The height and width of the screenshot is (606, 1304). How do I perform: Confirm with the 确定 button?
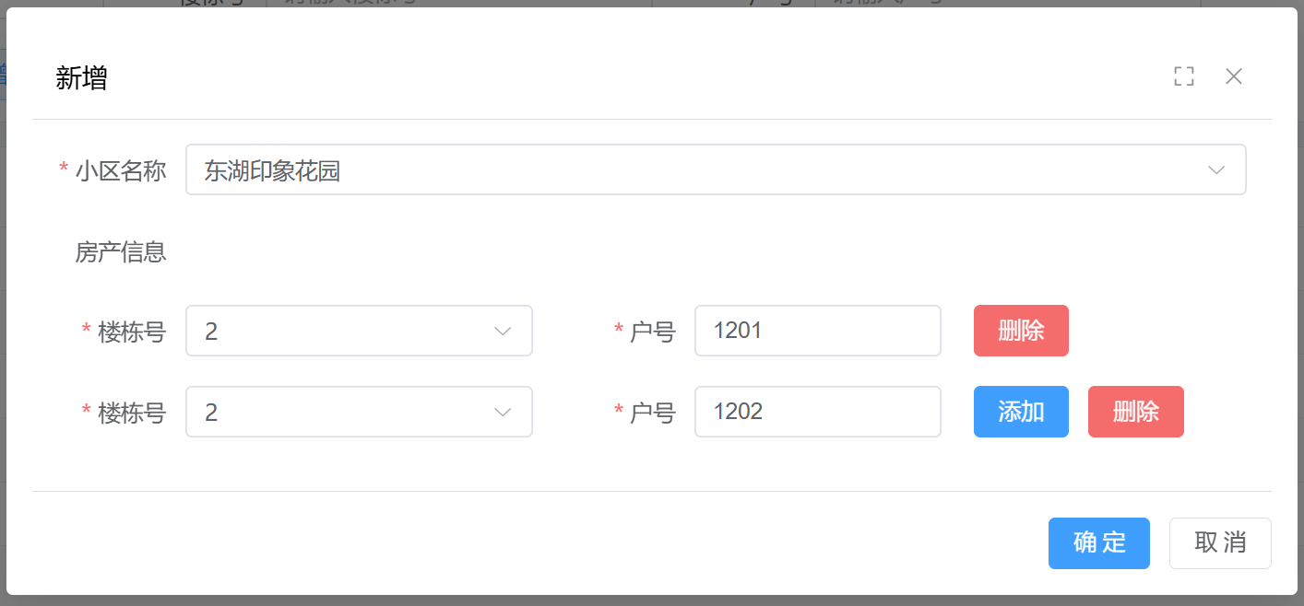(1098, 543)
